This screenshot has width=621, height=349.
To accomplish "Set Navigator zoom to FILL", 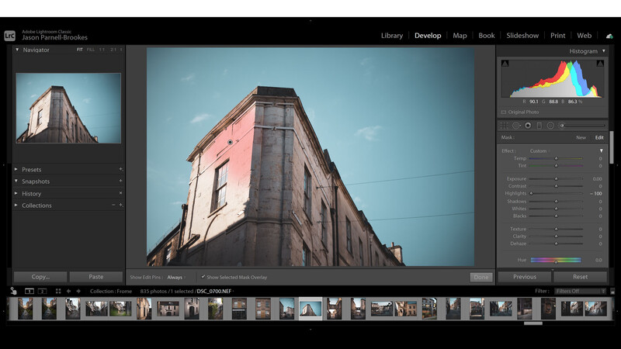I will (x=91, y=50).
